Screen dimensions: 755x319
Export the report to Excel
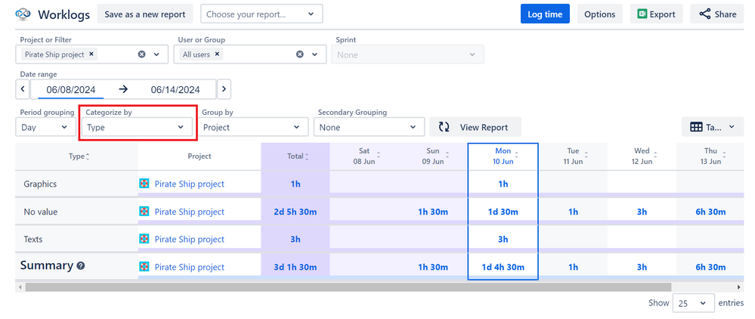(x=656, y=14)
